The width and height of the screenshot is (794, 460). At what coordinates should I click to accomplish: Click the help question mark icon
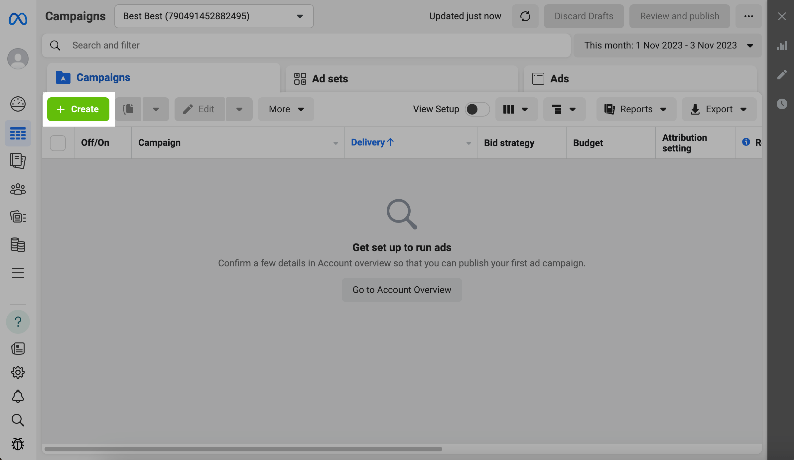click(18, 322)
